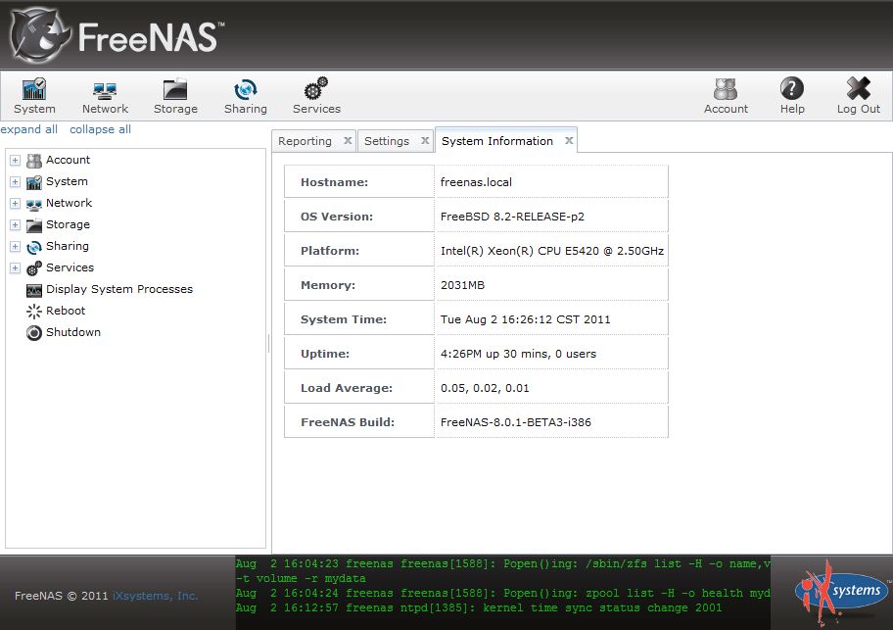Viewport: 893px width, 630px height.
Task: Switch to the Reporting tab
Action: 305,141
